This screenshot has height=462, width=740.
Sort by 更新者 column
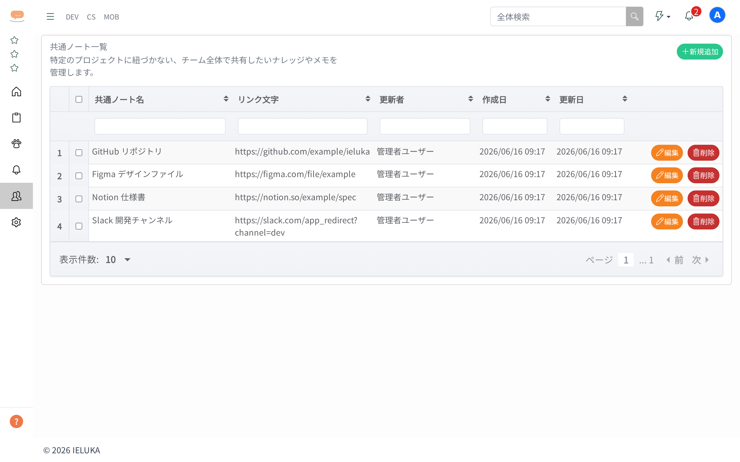(x=471, y=99)
